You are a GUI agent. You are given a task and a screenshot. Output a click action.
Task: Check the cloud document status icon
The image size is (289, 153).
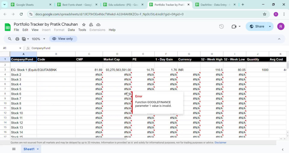click(98, 24)
